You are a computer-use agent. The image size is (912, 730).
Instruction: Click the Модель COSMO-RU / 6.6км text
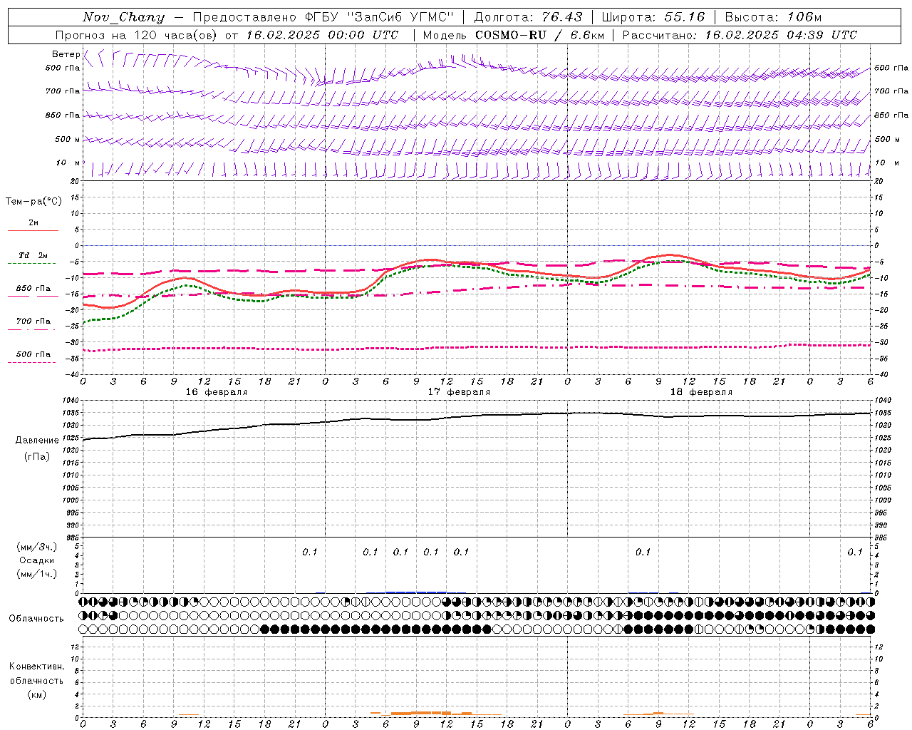(x=513, y=35)
